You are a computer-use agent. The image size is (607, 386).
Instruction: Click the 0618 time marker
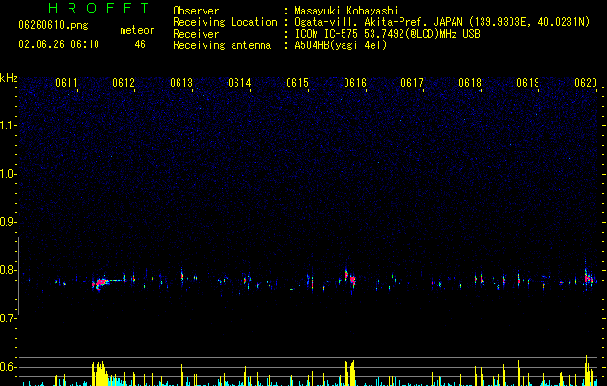point(470,83)
